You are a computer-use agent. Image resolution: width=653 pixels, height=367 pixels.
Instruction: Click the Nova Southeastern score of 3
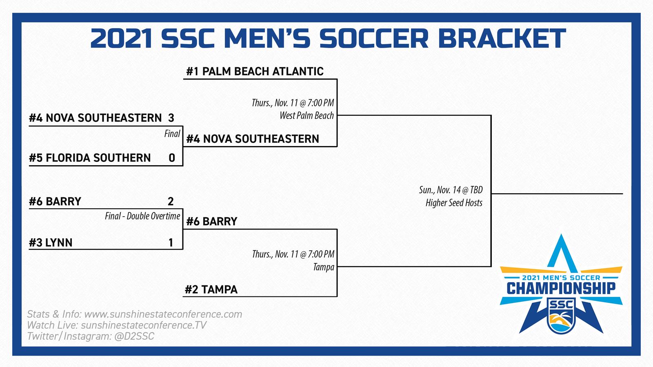171,118
